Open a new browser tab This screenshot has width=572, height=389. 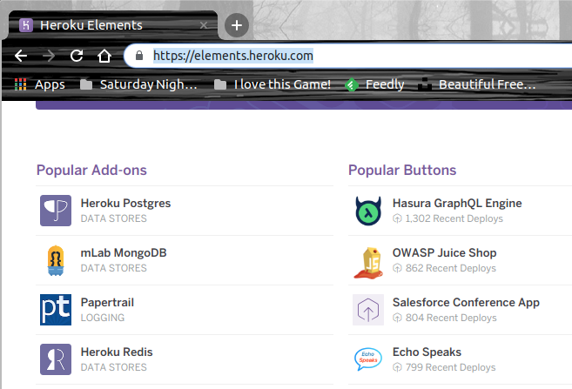pyautogui.click(x=236, y=25)
